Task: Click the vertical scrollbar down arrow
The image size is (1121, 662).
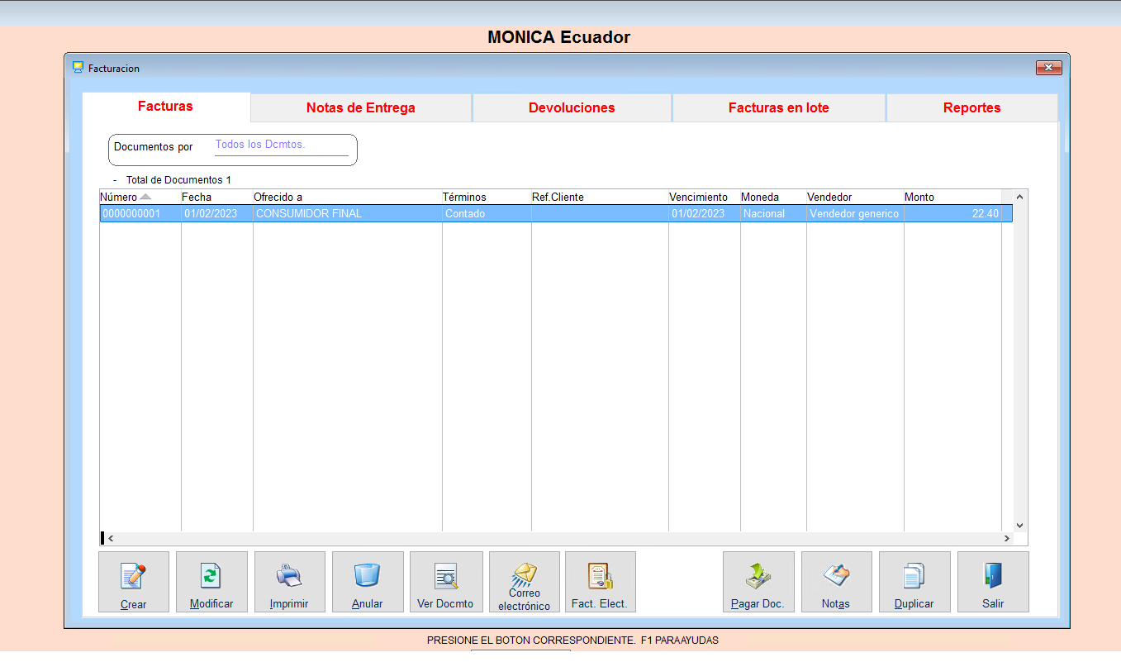Action: [1019, 525]
